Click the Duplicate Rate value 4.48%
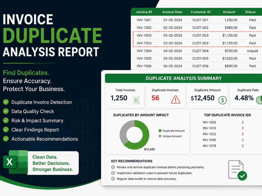This screenshot has height=196, width=262. pos(244,98)
